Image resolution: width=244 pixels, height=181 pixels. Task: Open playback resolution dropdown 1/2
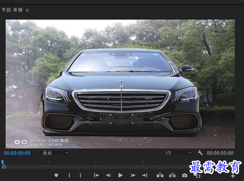click(178, 153)
